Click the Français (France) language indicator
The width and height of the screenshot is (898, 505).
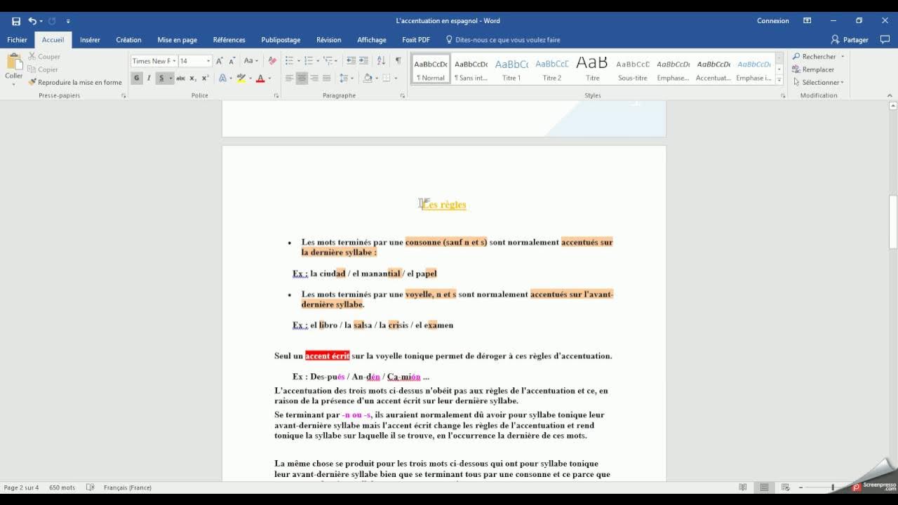128,487
